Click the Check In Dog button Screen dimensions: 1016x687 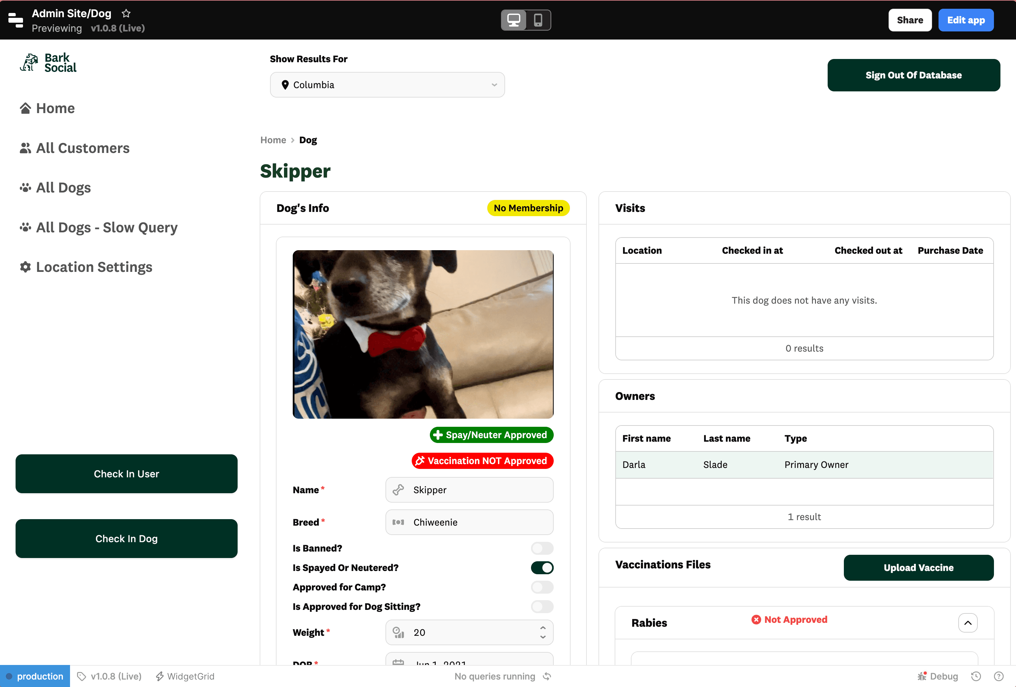point(127,538)
